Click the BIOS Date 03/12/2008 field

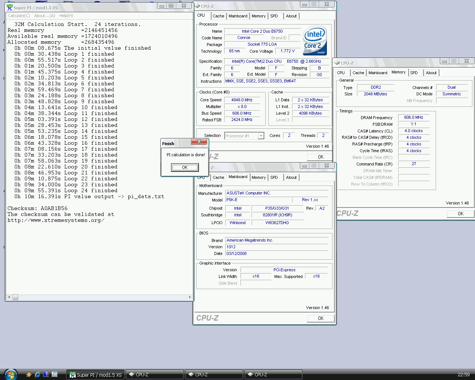(x=277, y=253)
